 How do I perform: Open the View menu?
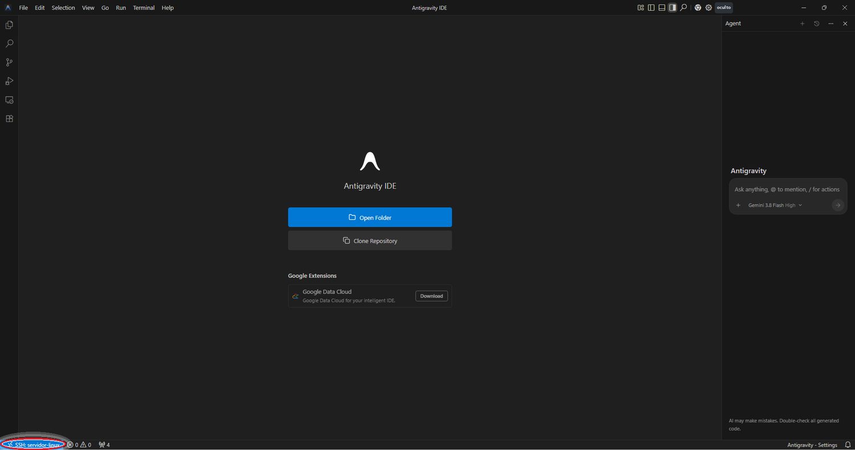point(88,8)
